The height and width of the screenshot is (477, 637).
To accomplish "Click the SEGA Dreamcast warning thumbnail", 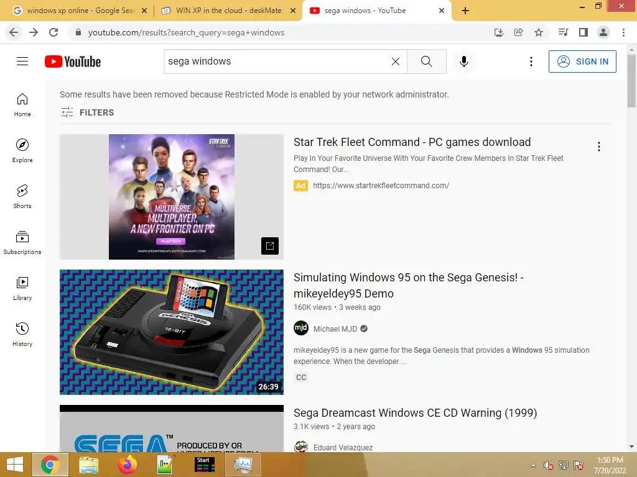I will click(172, 429).
